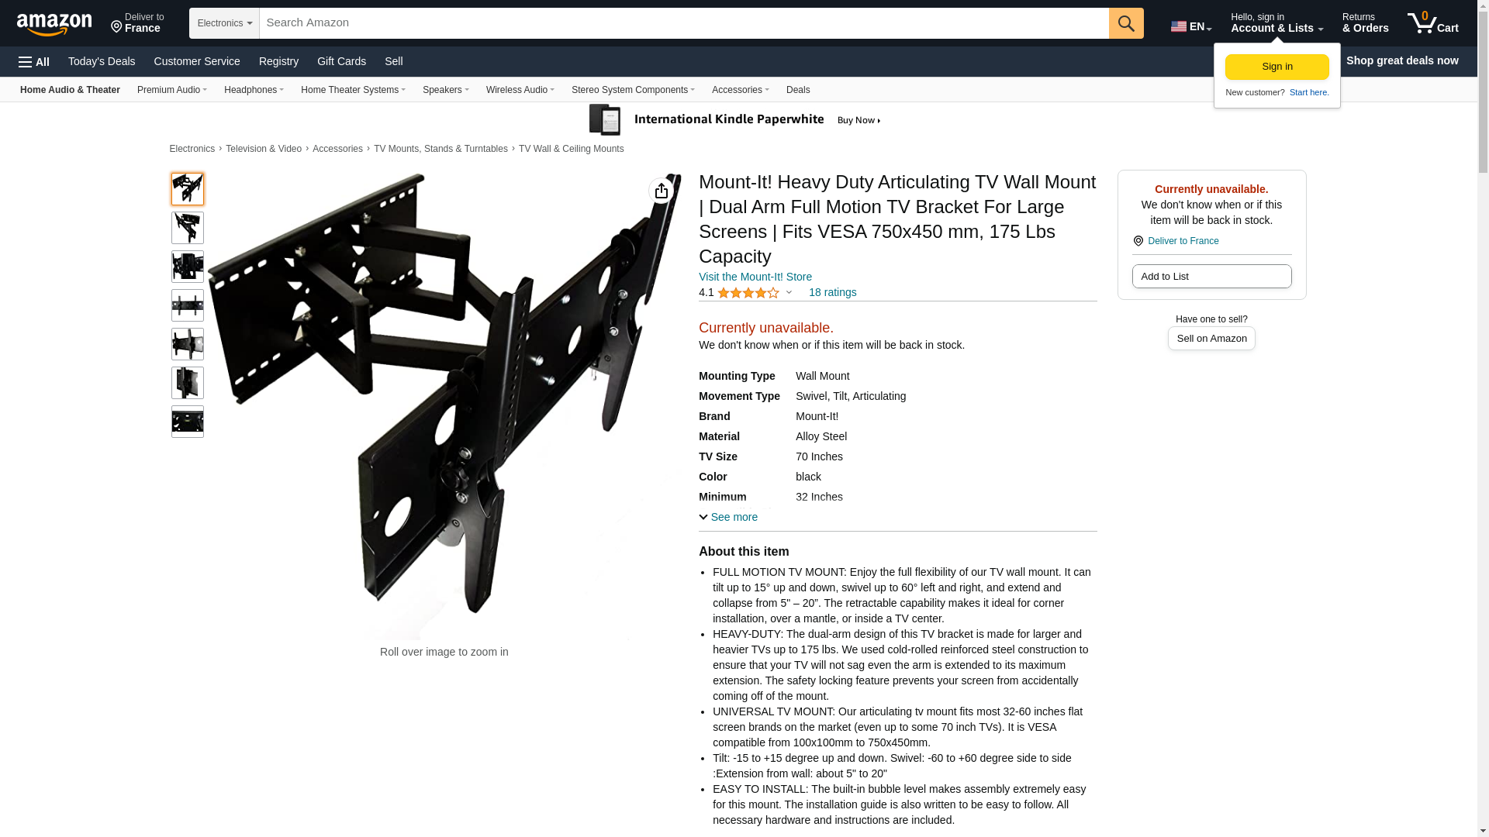Go to Gift Cards

341,61
